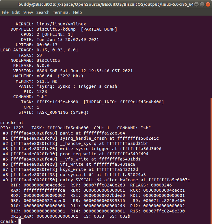Click the cursor block at the last crash prompt
212x224 pixels.
[20, 221]
